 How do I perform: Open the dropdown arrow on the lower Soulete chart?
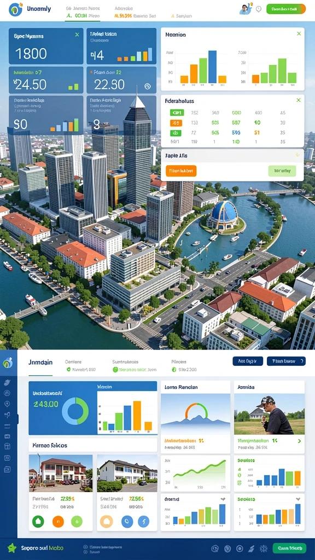click(297, 499)
